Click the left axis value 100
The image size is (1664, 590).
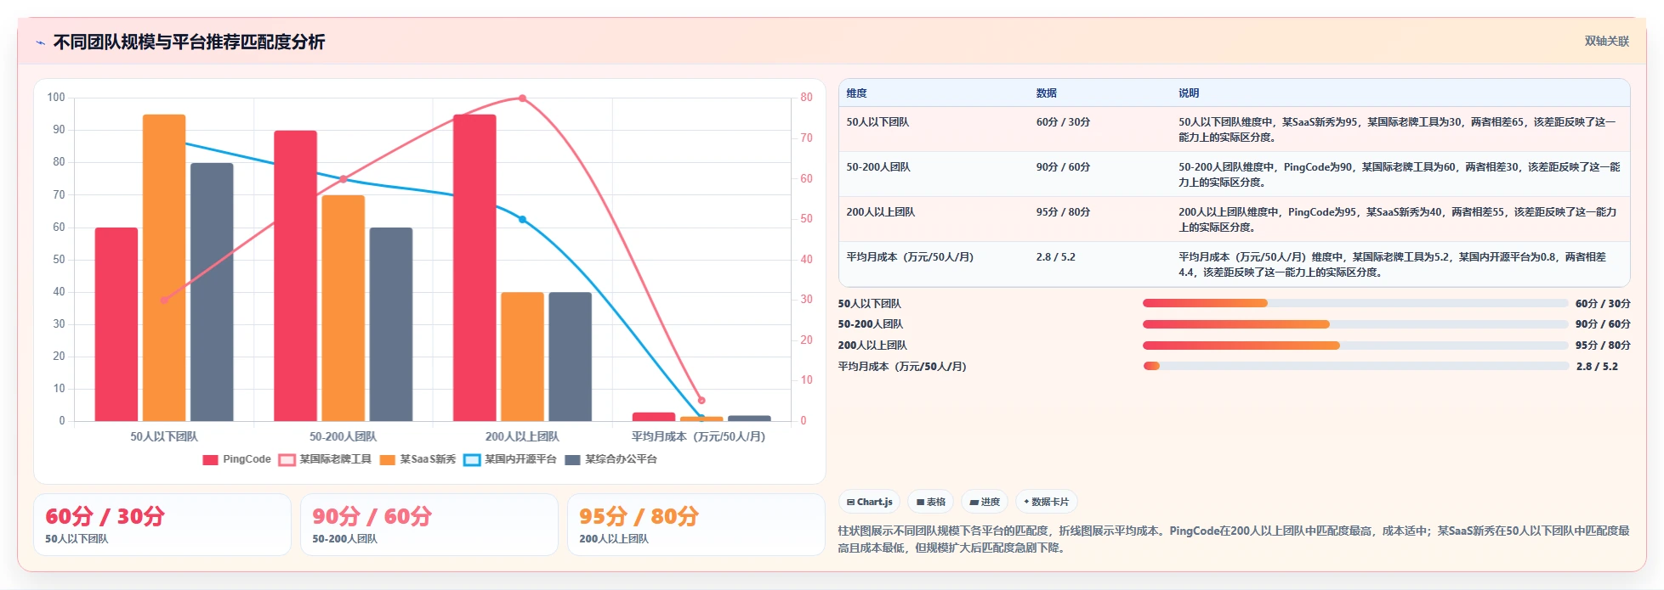[56, 98]
